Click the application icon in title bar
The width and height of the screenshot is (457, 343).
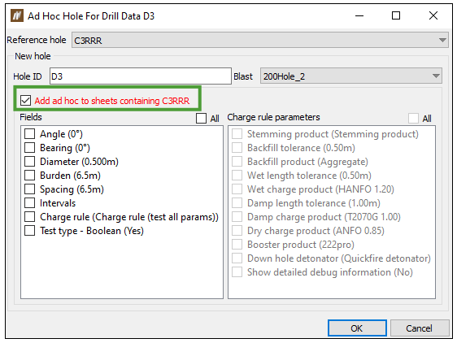(16, 15)
